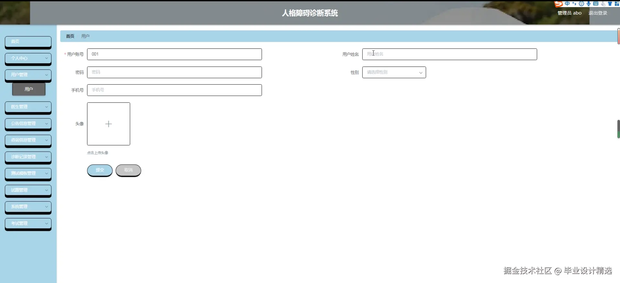Toggle the 中 Chinese input mode icon
The width and height of the screenshot is (620, 283).
(567, 4)
